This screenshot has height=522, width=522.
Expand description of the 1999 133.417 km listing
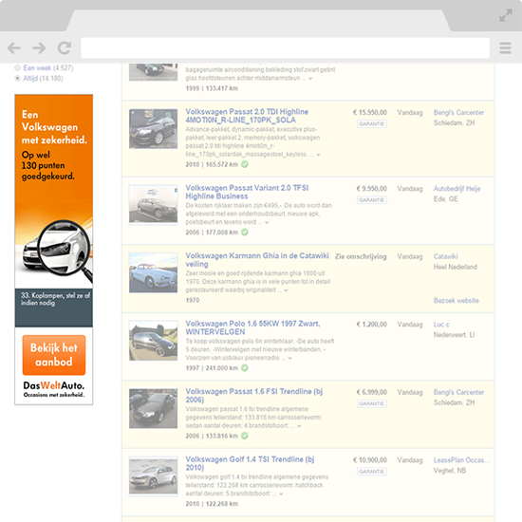pyautogui.click(x=310, y=79)
